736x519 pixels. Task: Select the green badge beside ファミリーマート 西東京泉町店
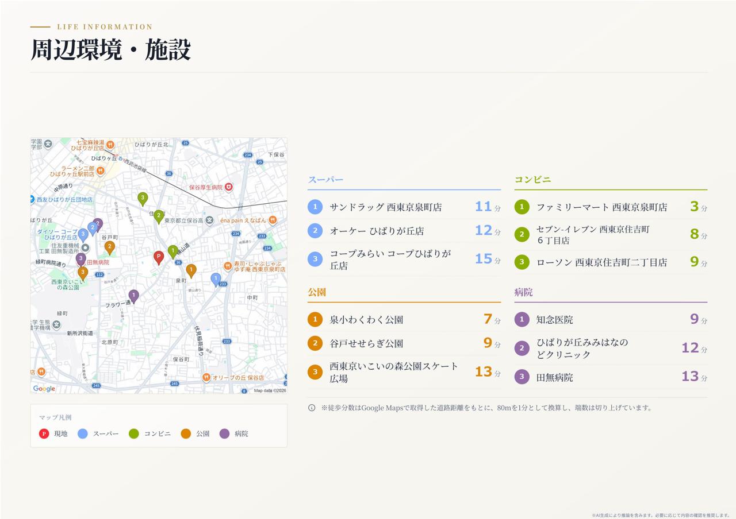522,207
